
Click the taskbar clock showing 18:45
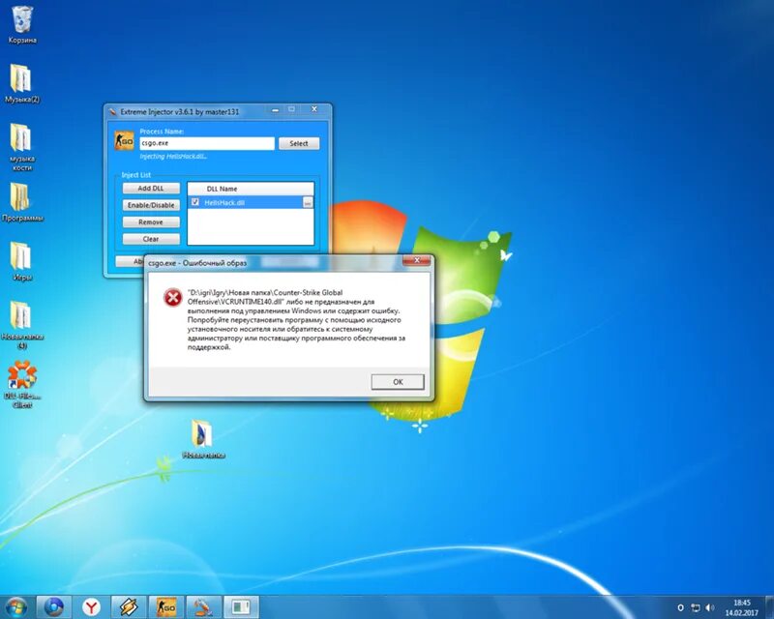(741, 607)
